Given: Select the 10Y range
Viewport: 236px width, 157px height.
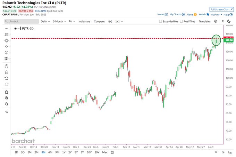Looking at the screenshot, I should coord(89,152).
